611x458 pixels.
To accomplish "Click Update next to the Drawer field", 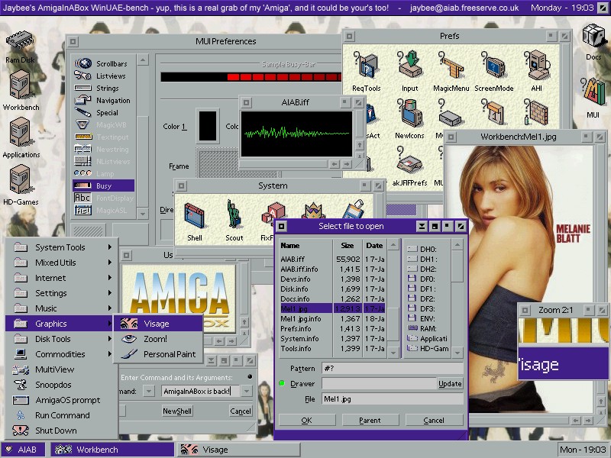I will [x=450, y=384].
